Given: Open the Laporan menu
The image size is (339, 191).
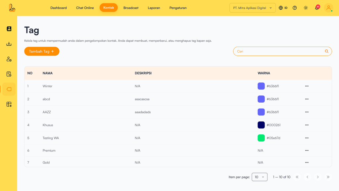Looking at the screenshot, I should pyautogui.click(x=154, y=8).
